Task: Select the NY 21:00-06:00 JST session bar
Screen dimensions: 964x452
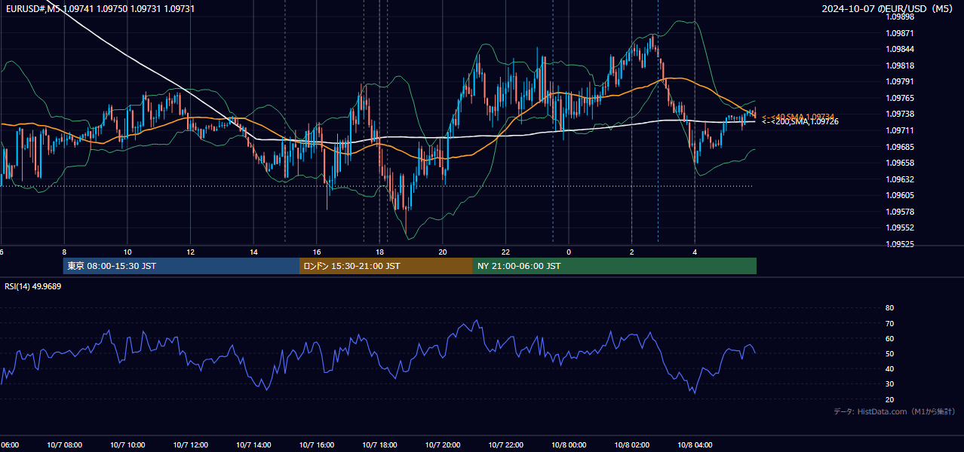Action: point(615,266)
